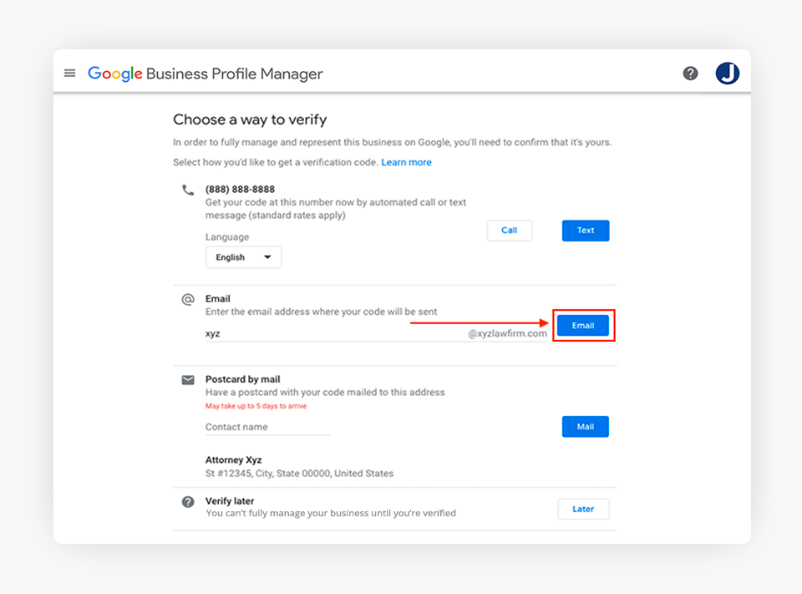Screen dimensions: 802x594
Task: Click the Call verification button
Action: [x=509, y=231]
